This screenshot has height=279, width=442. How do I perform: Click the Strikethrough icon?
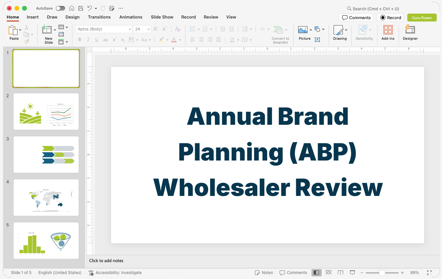pyautogui.click(x=105, y=40)
